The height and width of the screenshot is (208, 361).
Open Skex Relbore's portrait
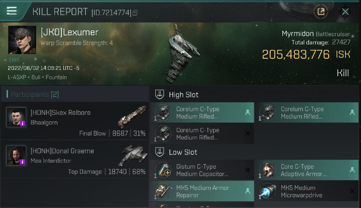16,117
